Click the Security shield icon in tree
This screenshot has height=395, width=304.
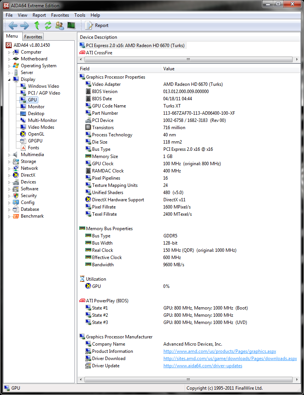click(x=16, y=196)
